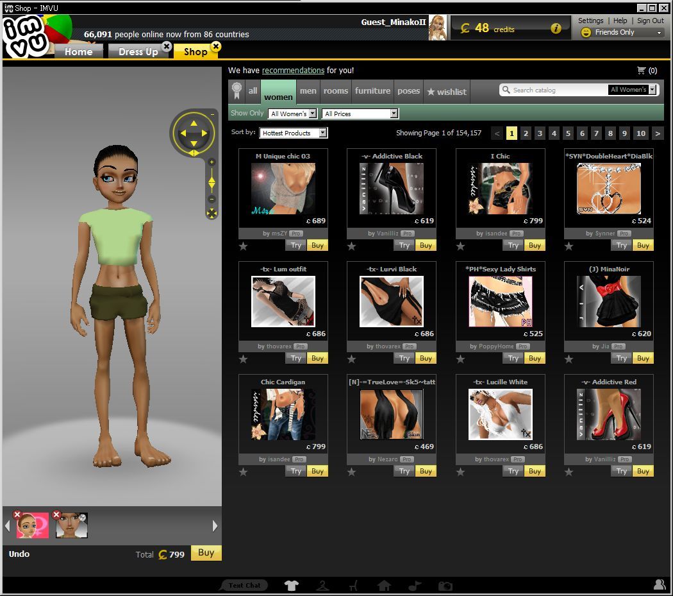
Task: Open the wishlist tab
Action: tap(446, 92)
